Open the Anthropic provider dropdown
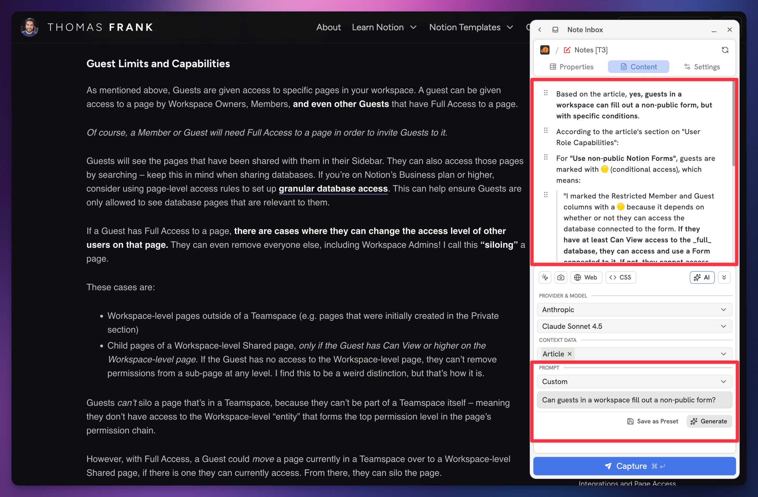The width and height of the screenshot is (758, 497). click(634, 310)
